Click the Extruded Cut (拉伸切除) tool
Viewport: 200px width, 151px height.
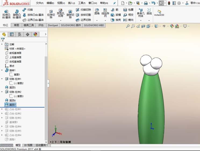[x=51, y=14]
